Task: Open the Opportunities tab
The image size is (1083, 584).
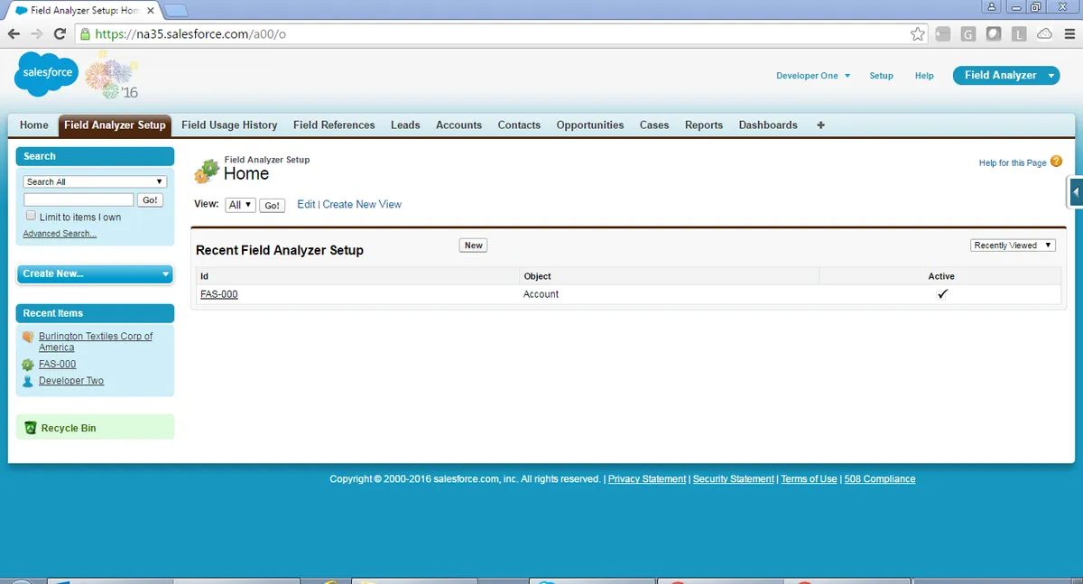Action: [590, 125]
